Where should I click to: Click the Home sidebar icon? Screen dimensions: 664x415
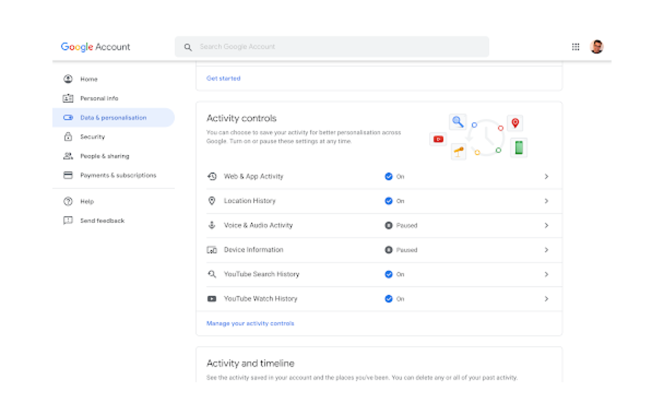coord(68,79)
